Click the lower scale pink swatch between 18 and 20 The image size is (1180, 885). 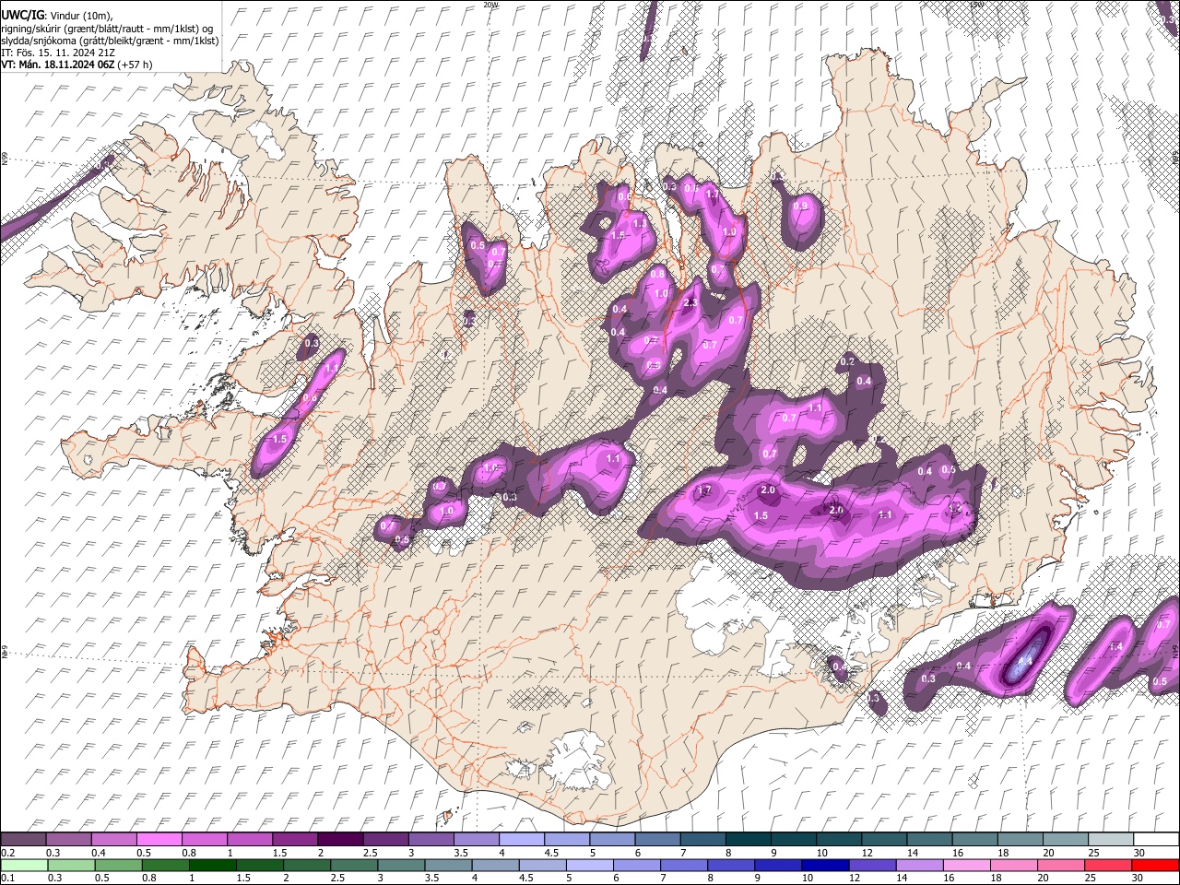[x=1012, y=865]
